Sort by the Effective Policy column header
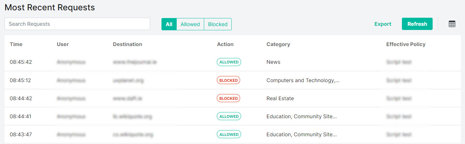The height and width of the screenshot is (144, 465). [406, 44]
